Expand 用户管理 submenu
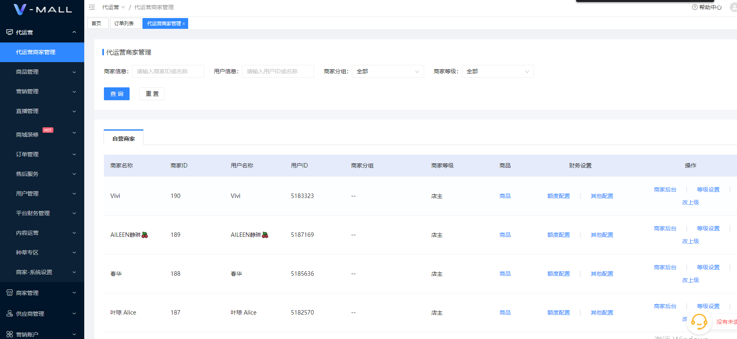The height and width of the screenshot is (339, 737). click(74, 194)
